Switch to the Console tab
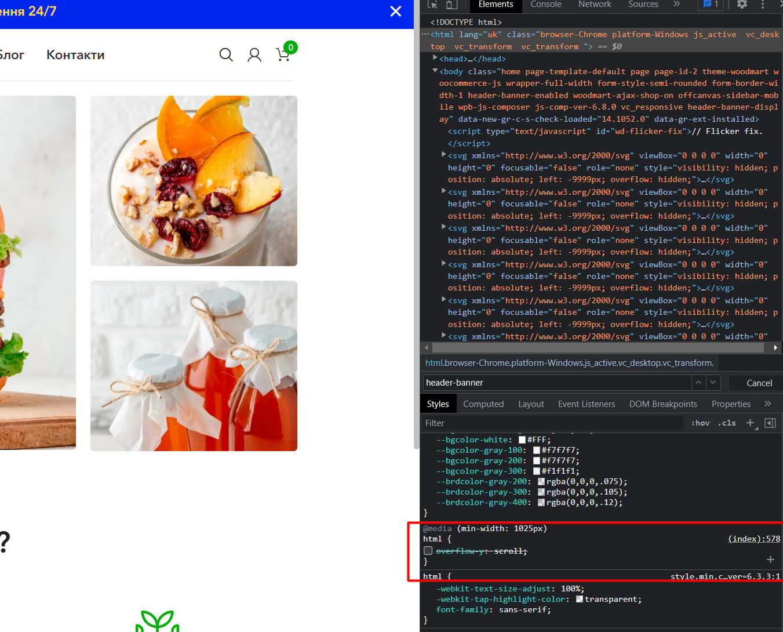Screen dimensions: 783x632 546,5
